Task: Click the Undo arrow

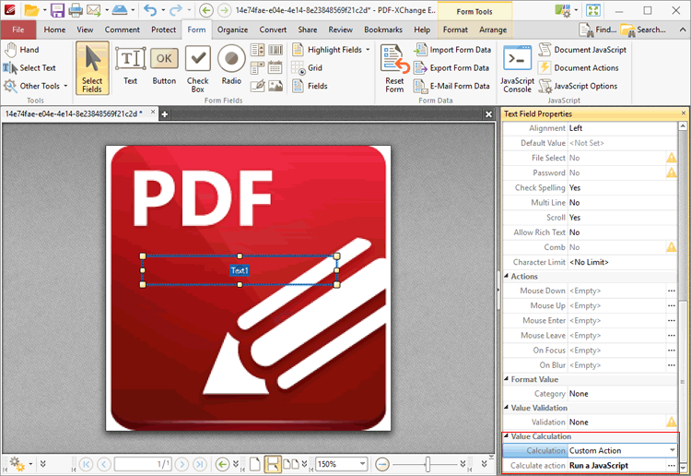Action: coord(150,10)
